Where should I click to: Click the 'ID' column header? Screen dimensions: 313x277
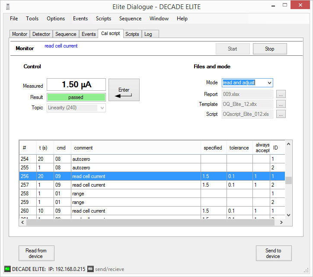[277, 148]
